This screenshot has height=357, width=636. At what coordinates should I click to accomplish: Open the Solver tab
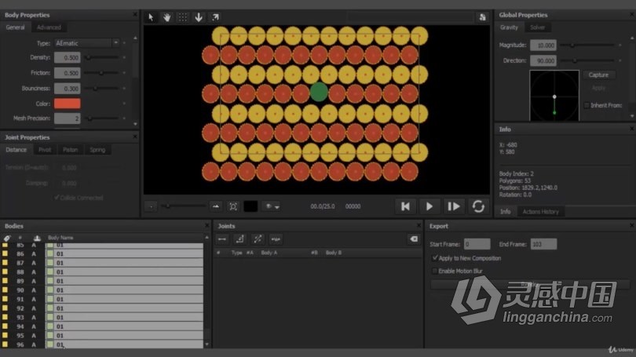[537, 27]
